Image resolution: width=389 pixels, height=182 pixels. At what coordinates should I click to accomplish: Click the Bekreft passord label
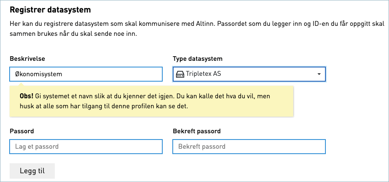pyautogui.click(x=197, y=131)
